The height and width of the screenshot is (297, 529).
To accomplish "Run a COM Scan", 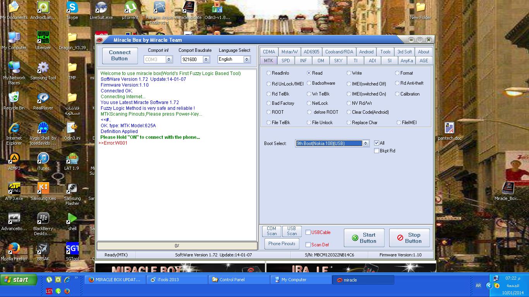I will tap(272, 231).
